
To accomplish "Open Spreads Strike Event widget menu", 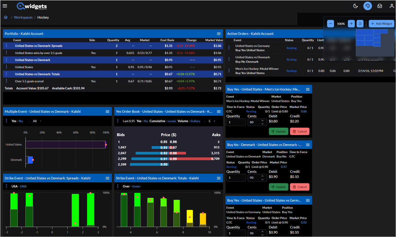I will point(107,178).
